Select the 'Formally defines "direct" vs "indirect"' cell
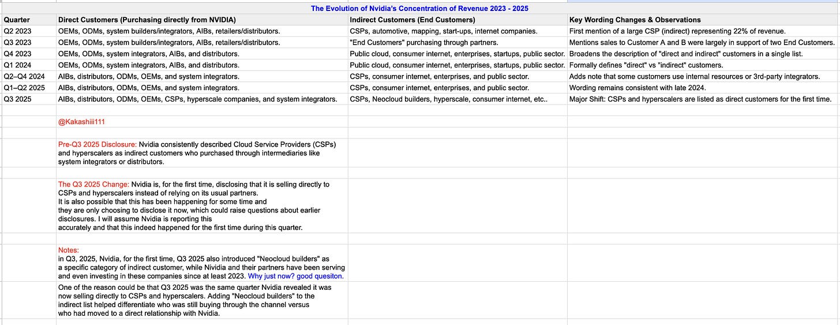840x325 pixels. click(x=703, y=65)
